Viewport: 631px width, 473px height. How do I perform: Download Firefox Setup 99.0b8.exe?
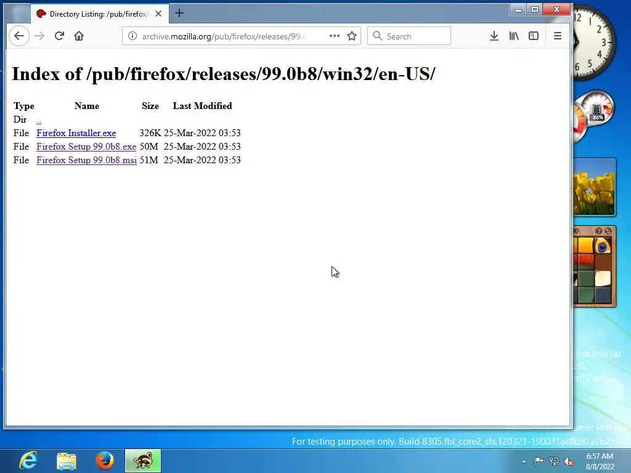(86, 147)
